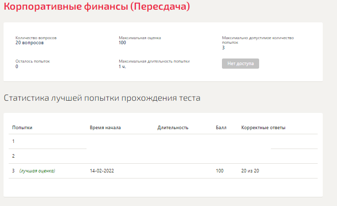Click the greyed-out "Нет доступа" button

[x=240, y=64]
